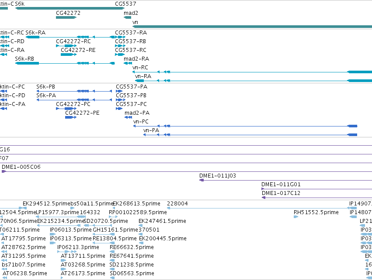Click CG42272-PC protein label

(73, 104)
